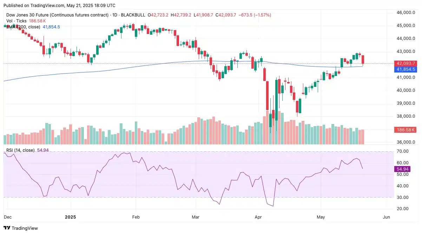
Task: Click the red 42,093.7 price tag
Action: tap(406, 63)
